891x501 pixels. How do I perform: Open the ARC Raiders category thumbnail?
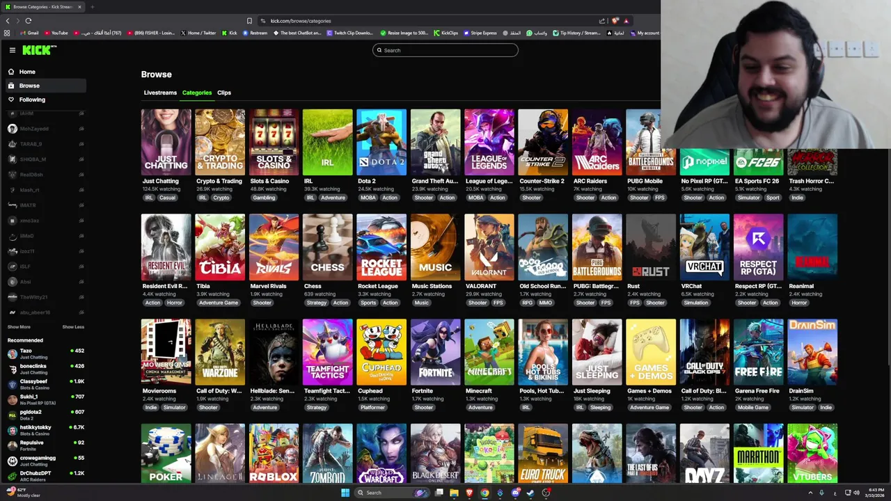(597, 142)
